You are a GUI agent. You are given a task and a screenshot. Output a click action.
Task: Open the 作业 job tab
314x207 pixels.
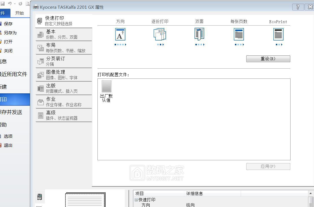click(64, 102)
